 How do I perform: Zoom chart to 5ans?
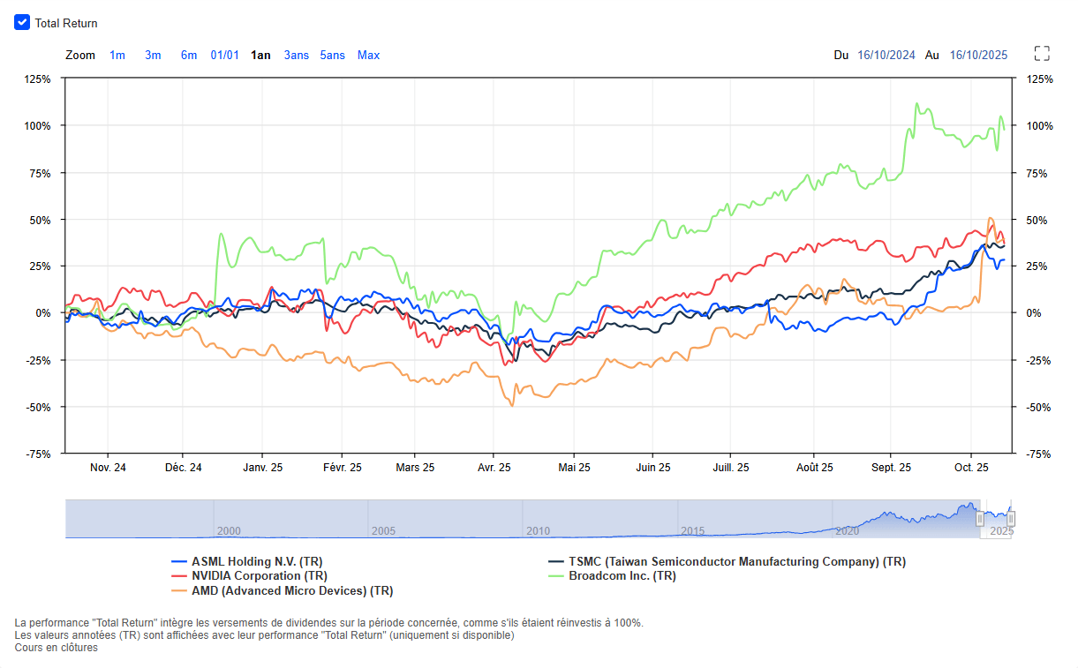(333, 56)
